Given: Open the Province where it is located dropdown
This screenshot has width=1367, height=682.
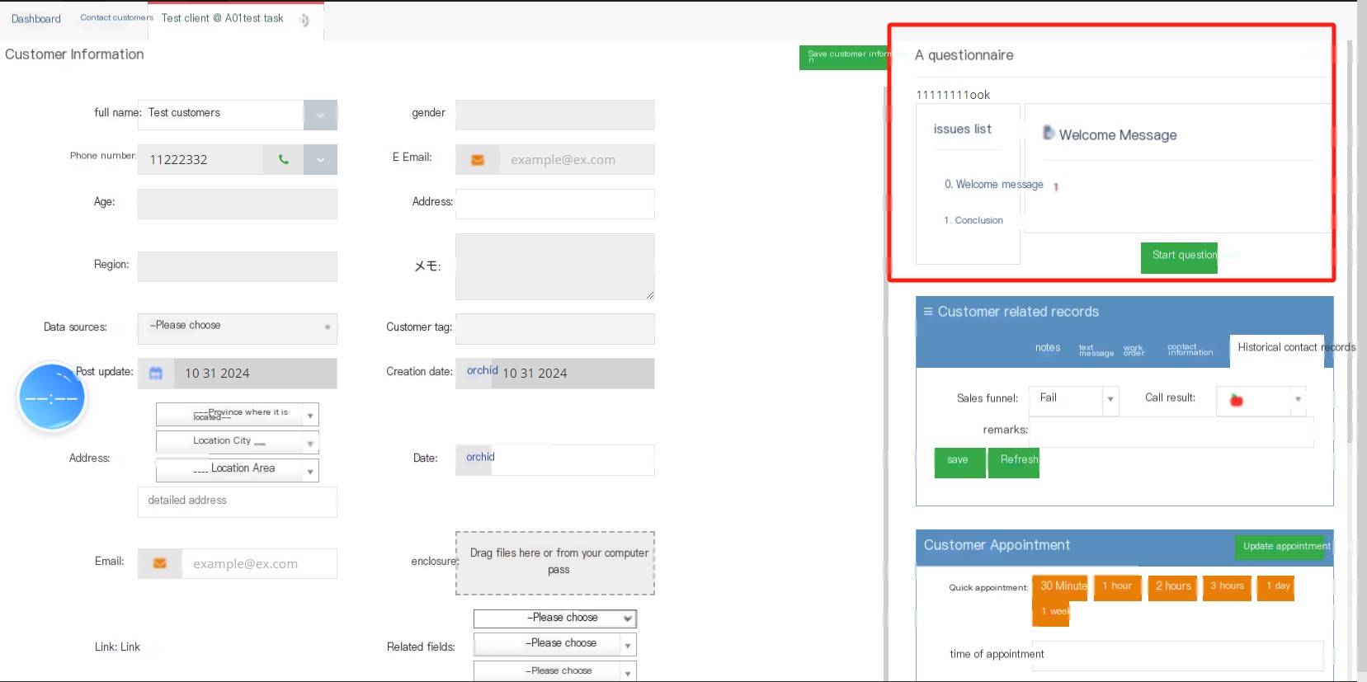Looking at the screenshot, I should pos(238,414).
